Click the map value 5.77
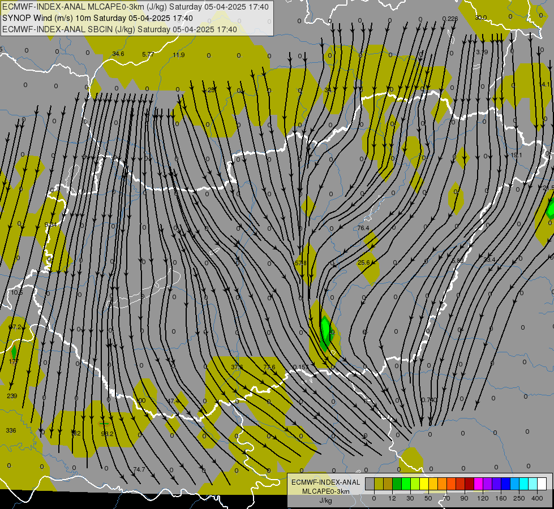 tap(148, 54)
